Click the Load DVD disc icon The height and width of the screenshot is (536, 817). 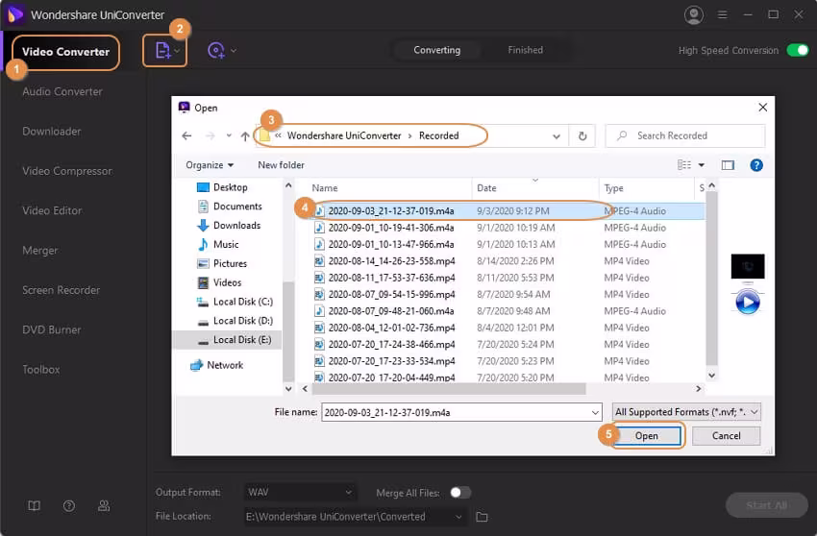215,51
